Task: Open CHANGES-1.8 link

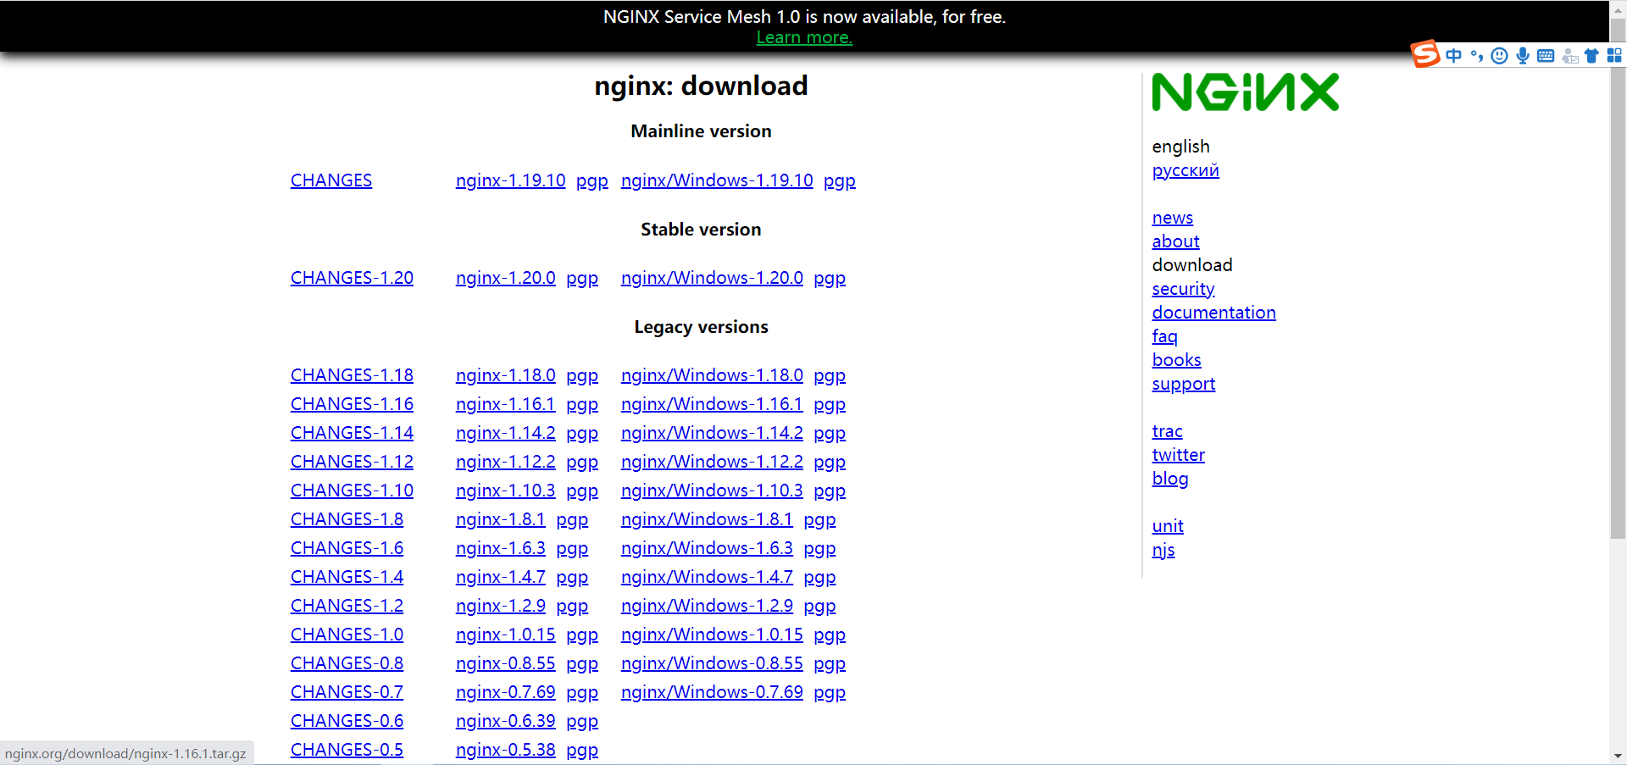Action: [347, 519]
